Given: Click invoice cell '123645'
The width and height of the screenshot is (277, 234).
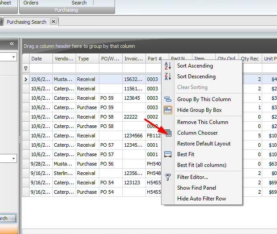Looking at the screenshot, I should click(134, 98).
